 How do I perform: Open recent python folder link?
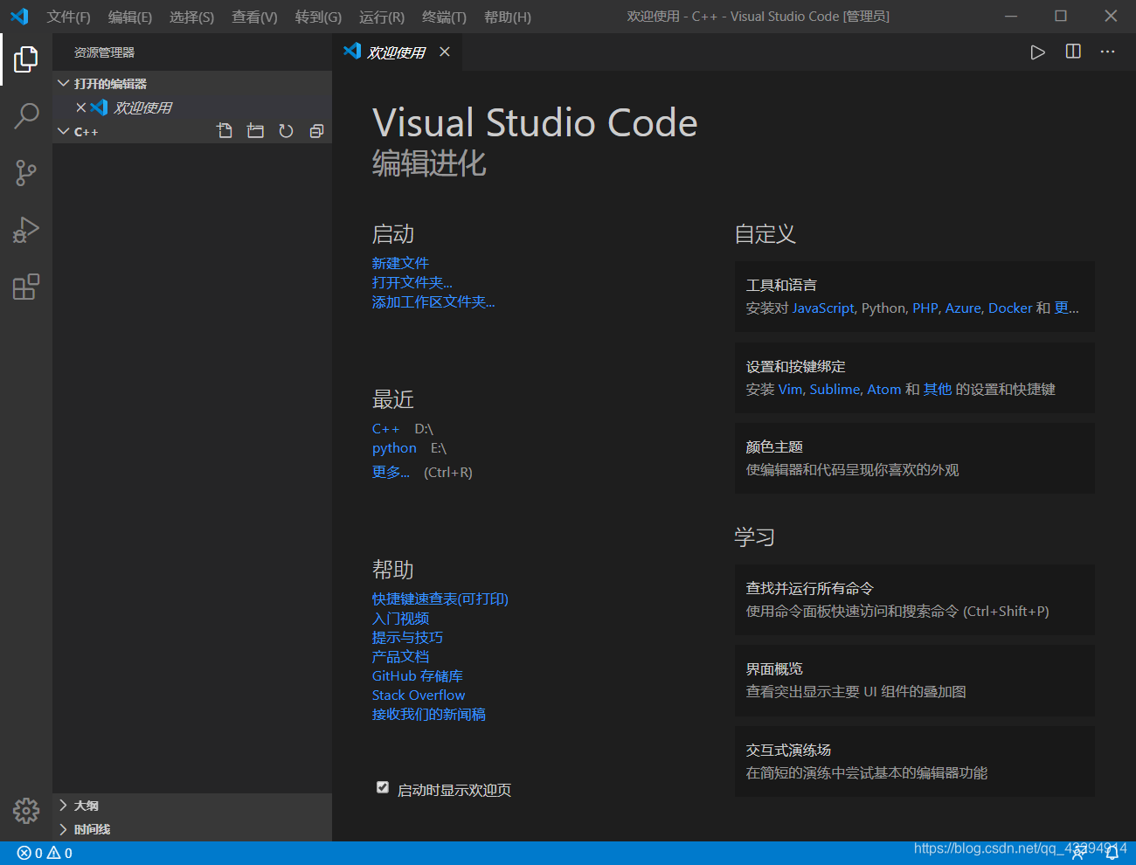pos(394,448)
